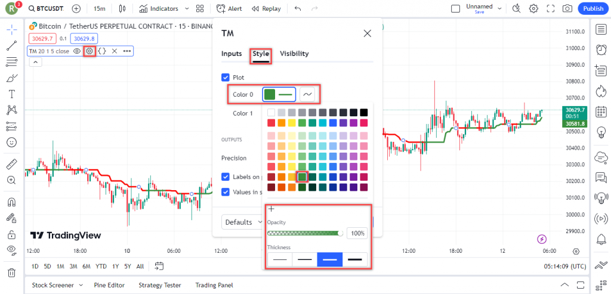Select the trend line drawing tool

[x=12, y=45]
